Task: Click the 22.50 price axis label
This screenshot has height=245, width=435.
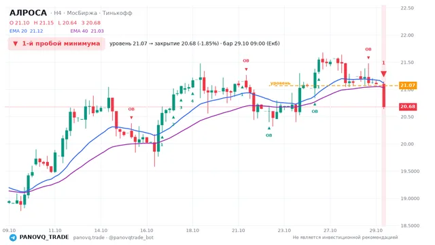Action: tap(407, 8)
